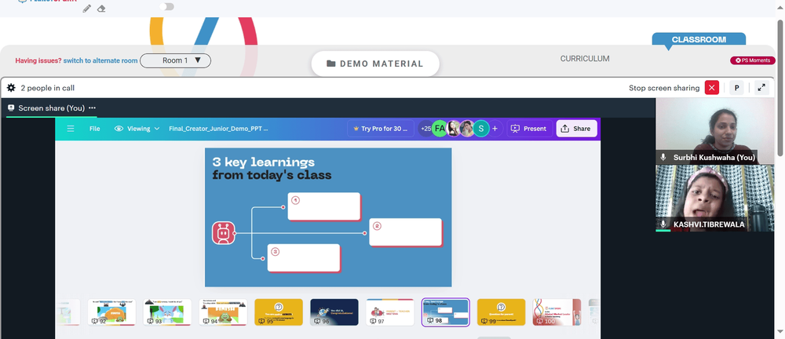Select current slide thumbnail 98
The image size is (785, 339).
click(446, 312)
